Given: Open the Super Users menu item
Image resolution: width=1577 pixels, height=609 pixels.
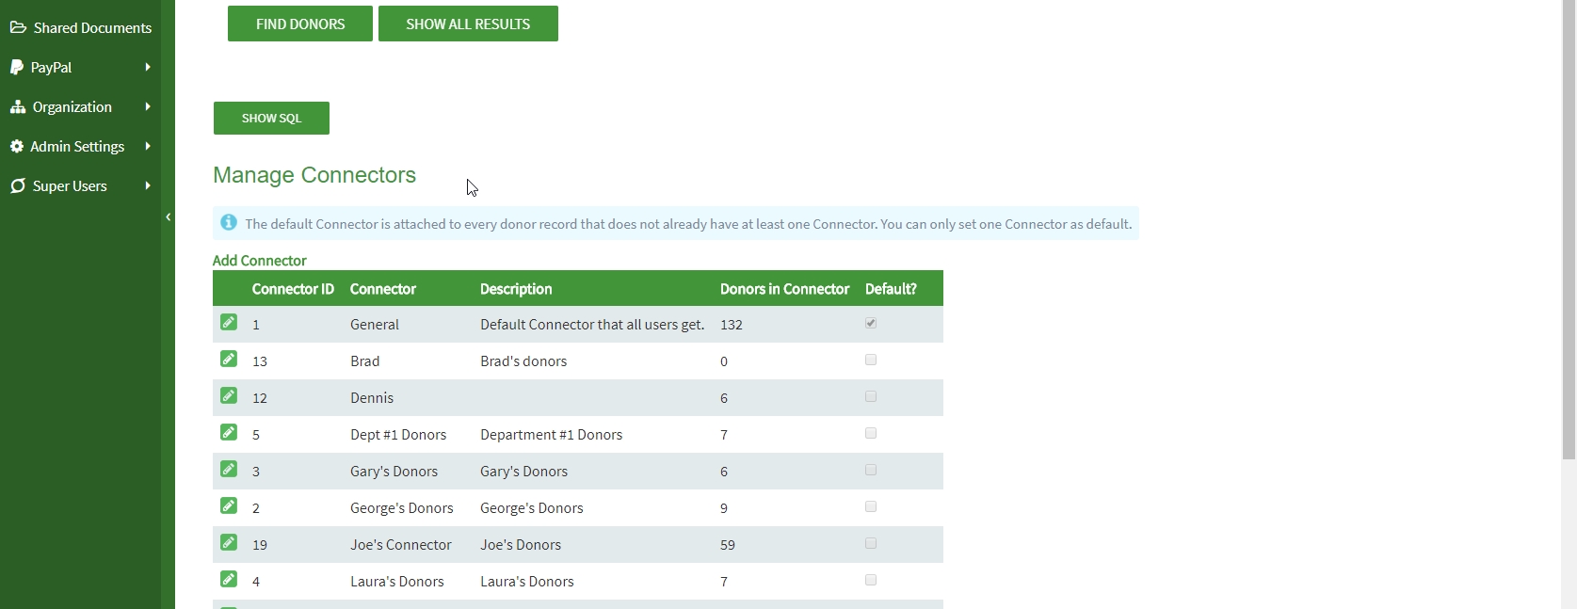Looking at the screenshot, I should pyautogui.click(x=81, y=185).
